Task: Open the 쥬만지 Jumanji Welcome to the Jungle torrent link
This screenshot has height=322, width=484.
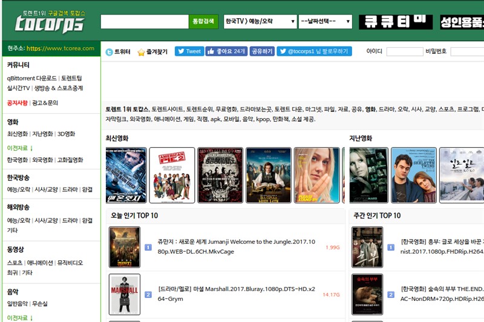Action: coord(237,247)
